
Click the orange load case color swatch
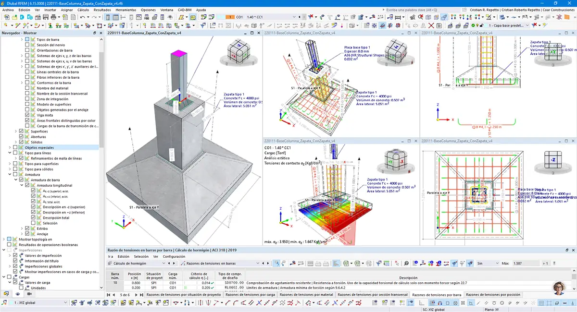click(x=229, y=17)
